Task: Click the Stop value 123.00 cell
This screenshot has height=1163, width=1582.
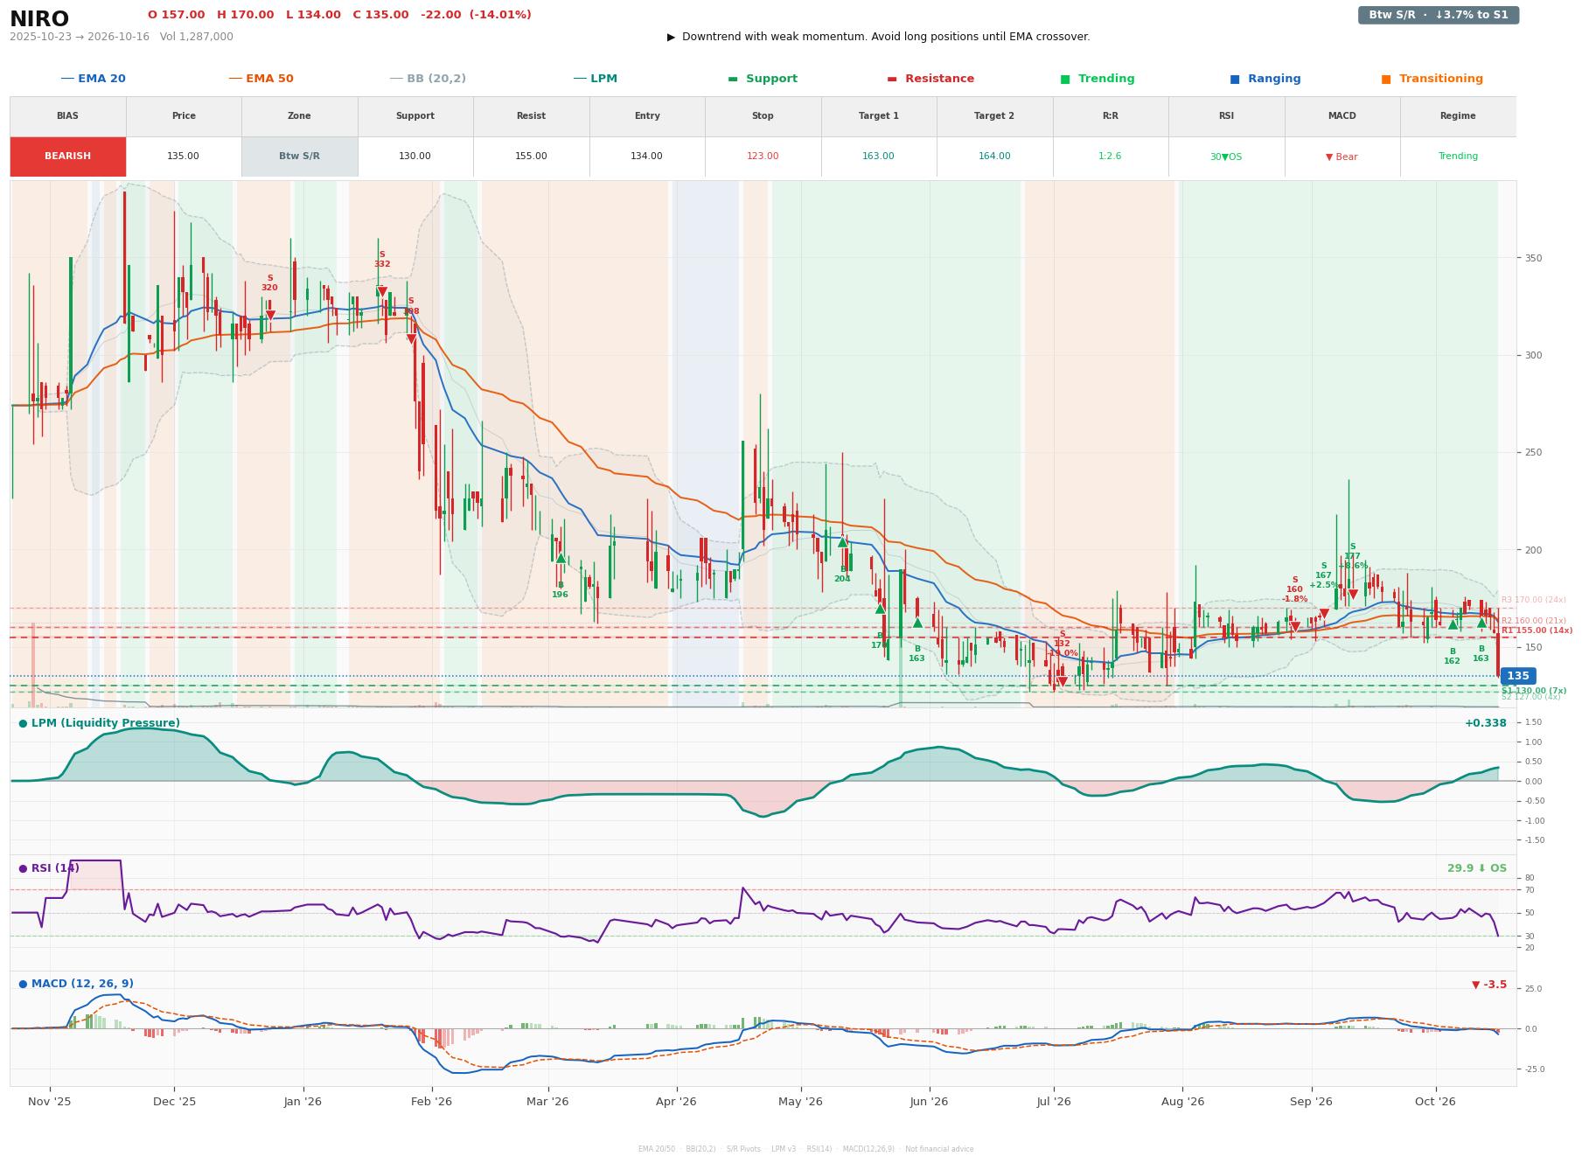Action: pos(763,157)
